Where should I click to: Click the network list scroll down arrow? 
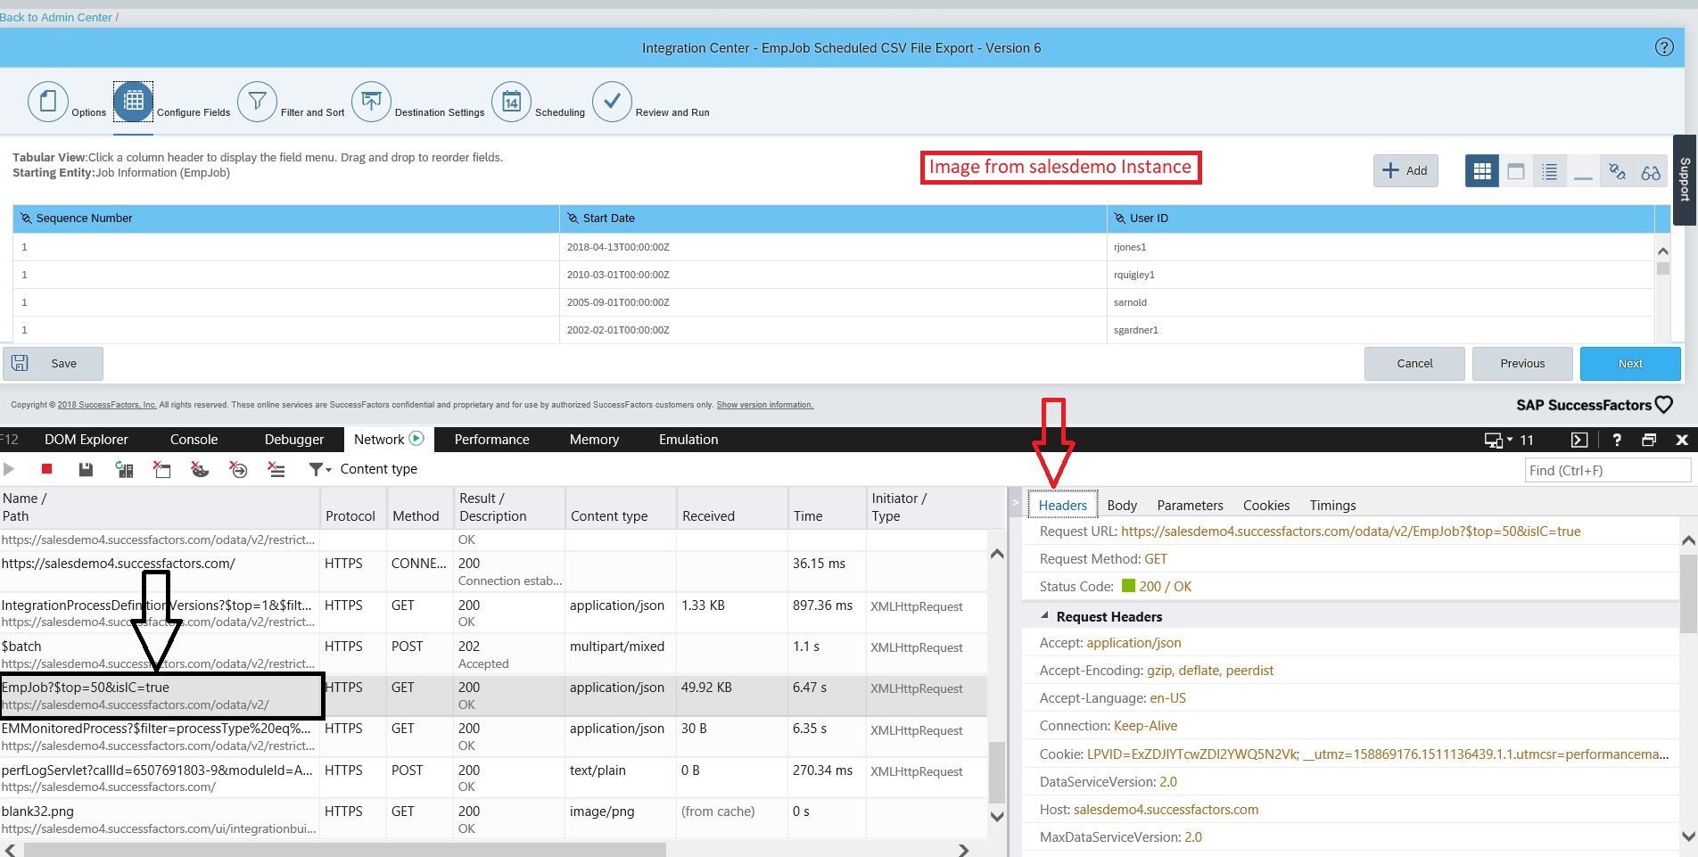click(x=997, y=816)
